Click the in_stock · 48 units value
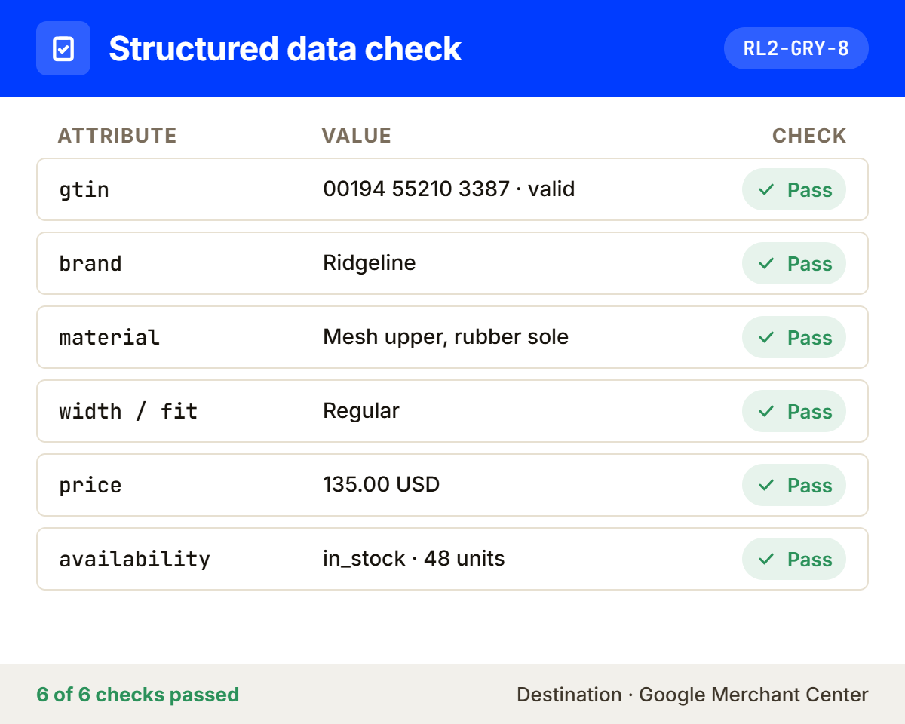Image resolution: width=905 pixels, height=724 pixels. tap(413, 558)
